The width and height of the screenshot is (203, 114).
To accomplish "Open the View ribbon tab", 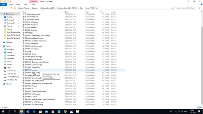I will [x=25, y=4].
